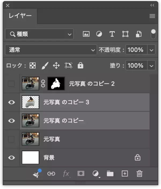Screen dimensions: 161x189
Task: Add a layer style fx
Action: tap(66, 174)
